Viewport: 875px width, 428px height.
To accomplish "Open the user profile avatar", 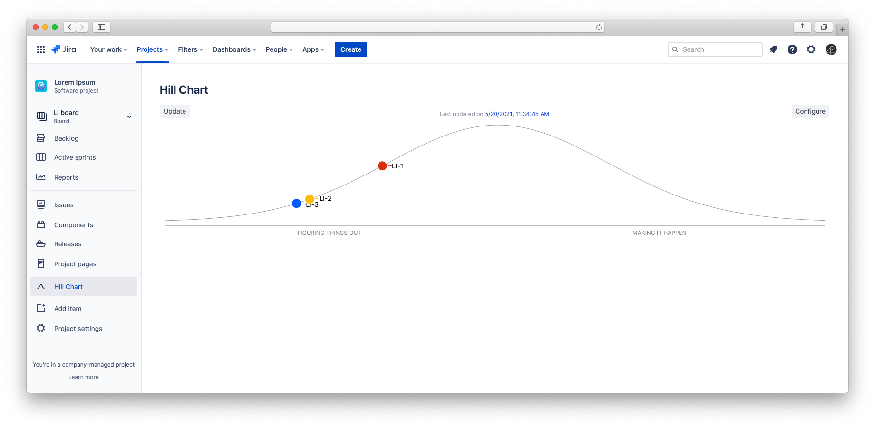I will [831, 49].
